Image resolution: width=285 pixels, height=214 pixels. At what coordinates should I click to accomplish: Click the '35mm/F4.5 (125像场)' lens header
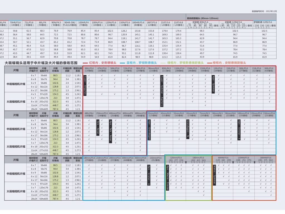[153, 114]
